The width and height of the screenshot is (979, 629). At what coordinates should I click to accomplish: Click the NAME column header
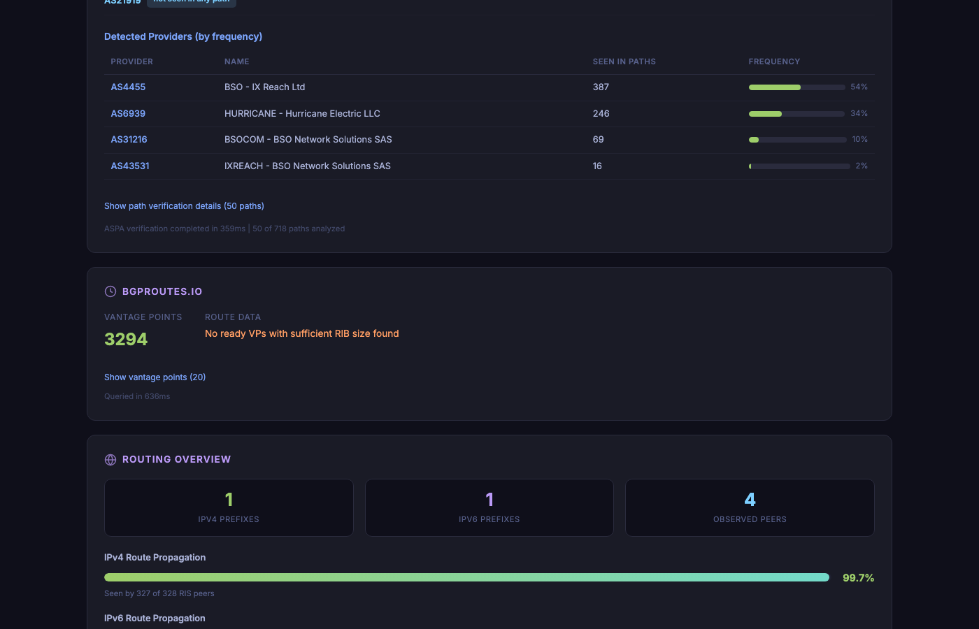237,62
